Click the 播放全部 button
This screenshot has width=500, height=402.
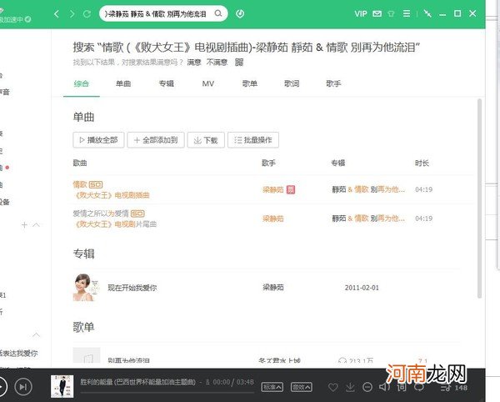[x=98, y=140]
